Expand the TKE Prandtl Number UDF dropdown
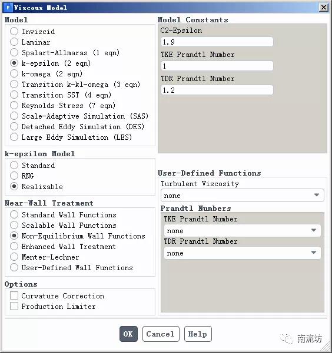Screen dimensions: 332x353 pos(243,230)
